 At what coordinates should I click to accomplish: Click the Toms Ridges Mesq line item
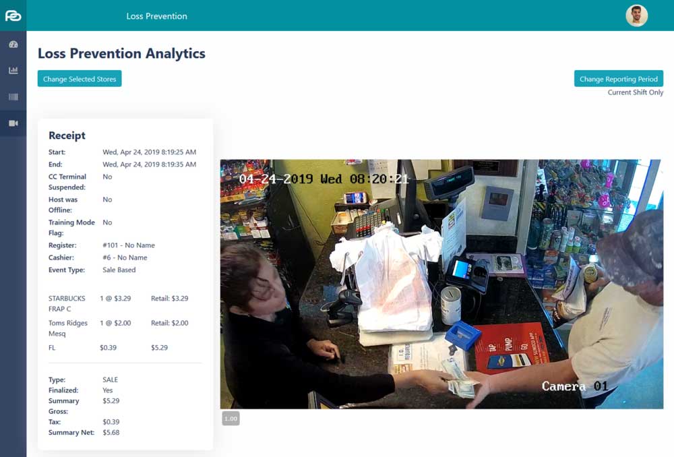tap(68, 328)
